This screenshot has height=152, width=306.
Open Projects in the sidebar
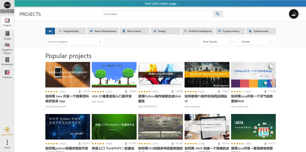tap(7, 23)
